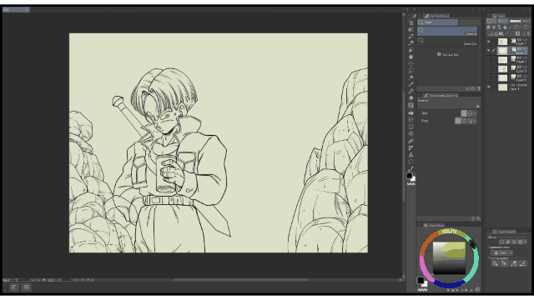
Task: Select the Zoom In sub tool
Action: click(x=447, y=32)
